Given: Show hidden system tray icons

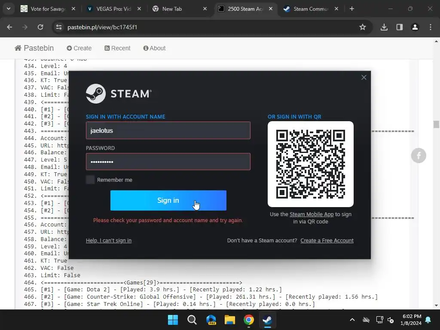Looking at the screenshot, I should click(x=352, y=320).
